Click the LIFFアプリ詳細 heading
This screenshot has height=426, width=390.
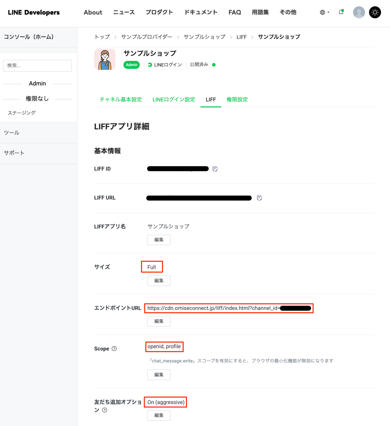click(x=122, y=126)
